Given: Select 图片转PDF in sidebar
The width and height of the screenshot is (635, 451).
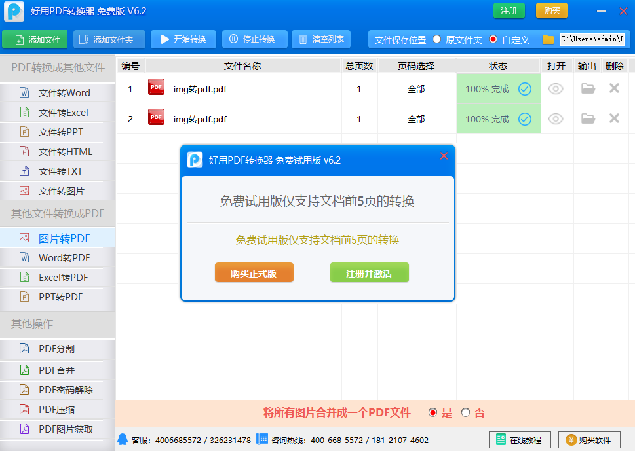Looking at the screenshot, I should point(57,238).
